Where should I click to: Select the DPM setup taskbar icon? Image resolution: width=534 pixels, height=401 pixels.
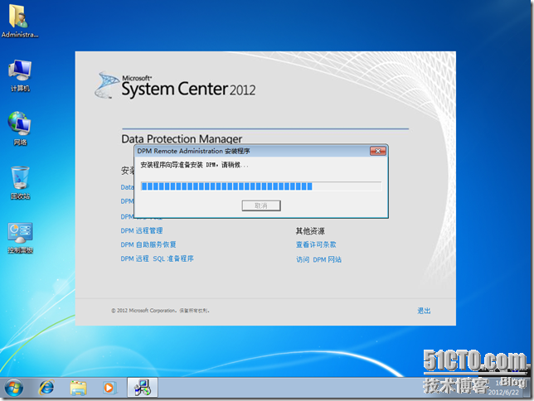click(143, 388)
